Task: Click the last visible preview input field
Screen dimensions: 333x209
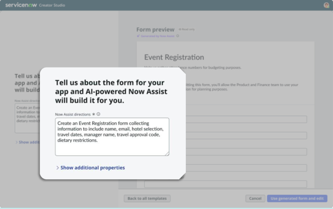Action: pyautogui.click(x=225, y=184)
